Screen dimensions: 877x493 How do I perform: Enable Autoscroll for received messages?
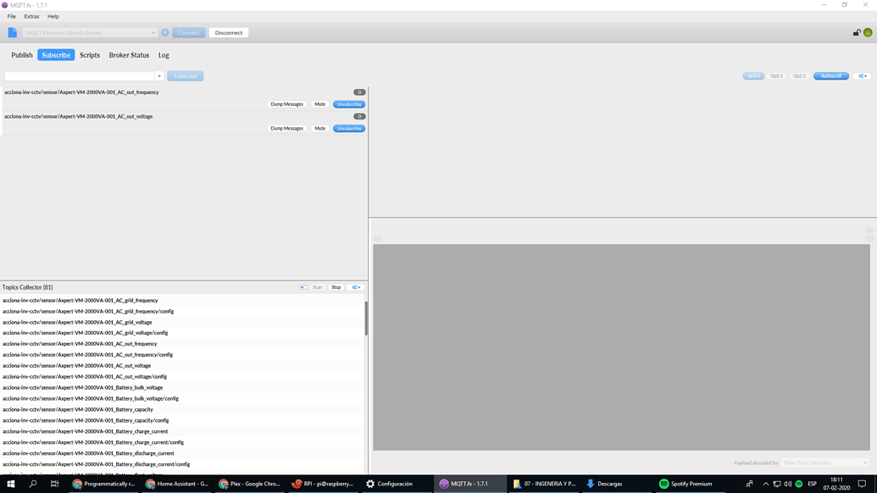[829, 75]
